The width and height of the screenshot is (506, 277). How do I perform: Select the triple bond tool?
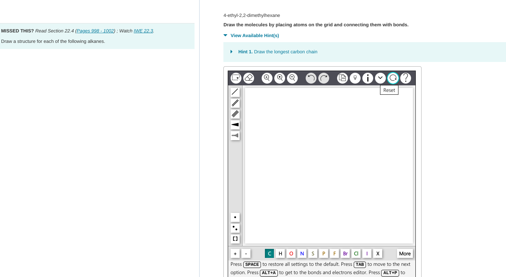point(235,114)
